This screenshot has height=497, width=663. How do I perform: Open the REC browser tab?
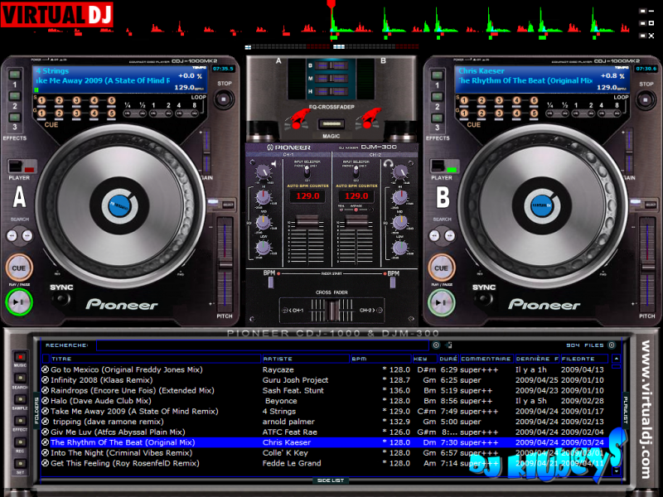[20, 442]
